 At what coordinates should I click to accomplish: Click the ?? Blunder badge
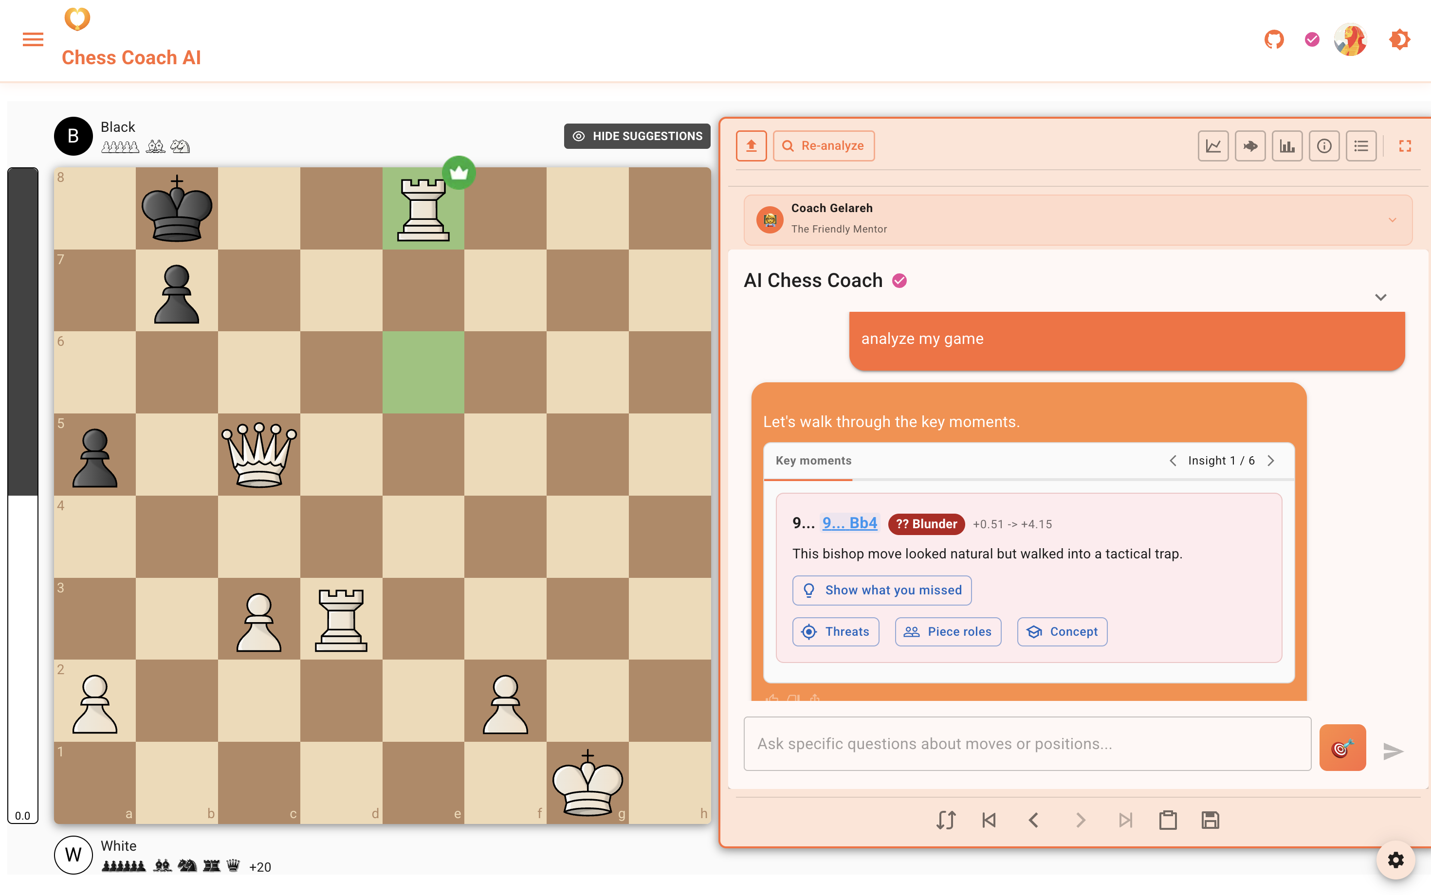tap(926, 524)
